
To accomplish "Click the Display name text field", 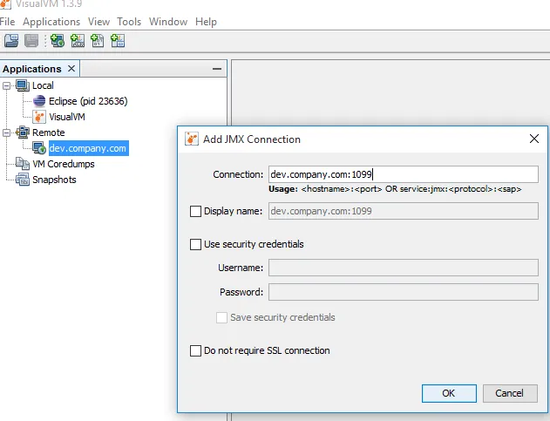I will [404, 211].
